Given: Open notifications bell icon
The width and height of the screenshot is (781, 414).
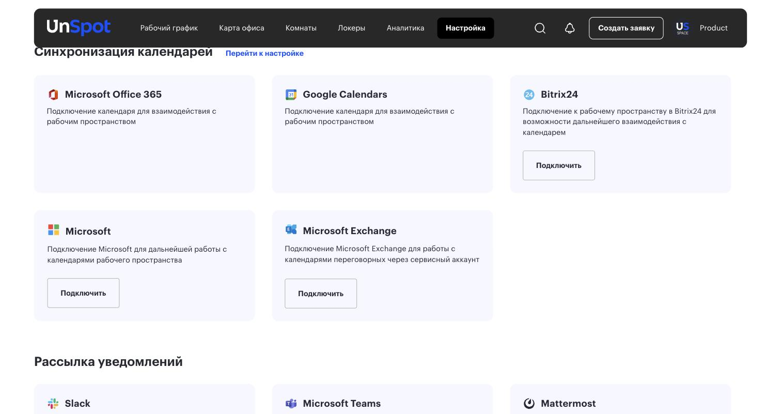Looking at the screenshot, I should [570, 28].
